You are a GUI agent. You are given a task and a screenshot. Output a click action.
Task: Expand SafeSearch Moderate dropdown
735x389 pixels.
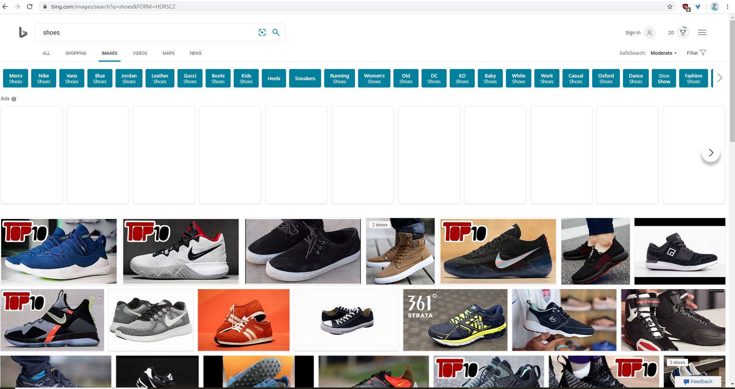point(664,53)
